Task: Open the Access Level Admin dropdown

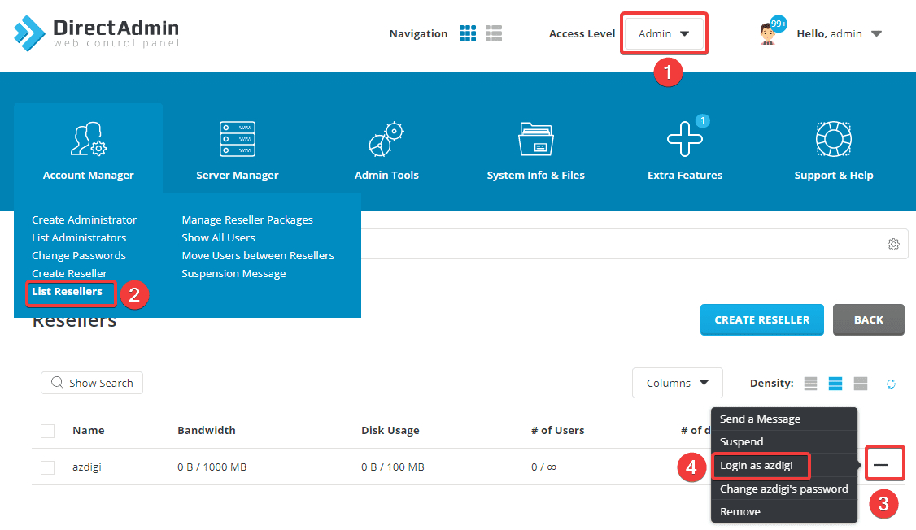Action: tap(664, 33)
